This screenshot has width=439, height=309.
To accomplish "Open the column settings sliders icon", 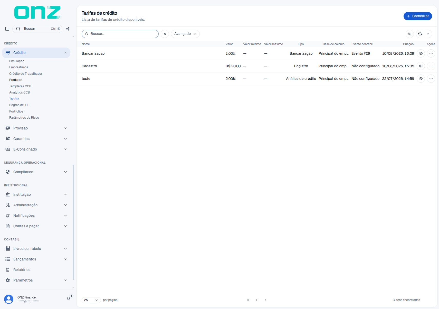I will point(410,34).
